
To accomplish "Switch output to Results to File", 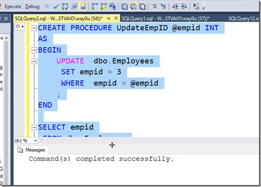I will pyautogui.click(x=142, y=6).
